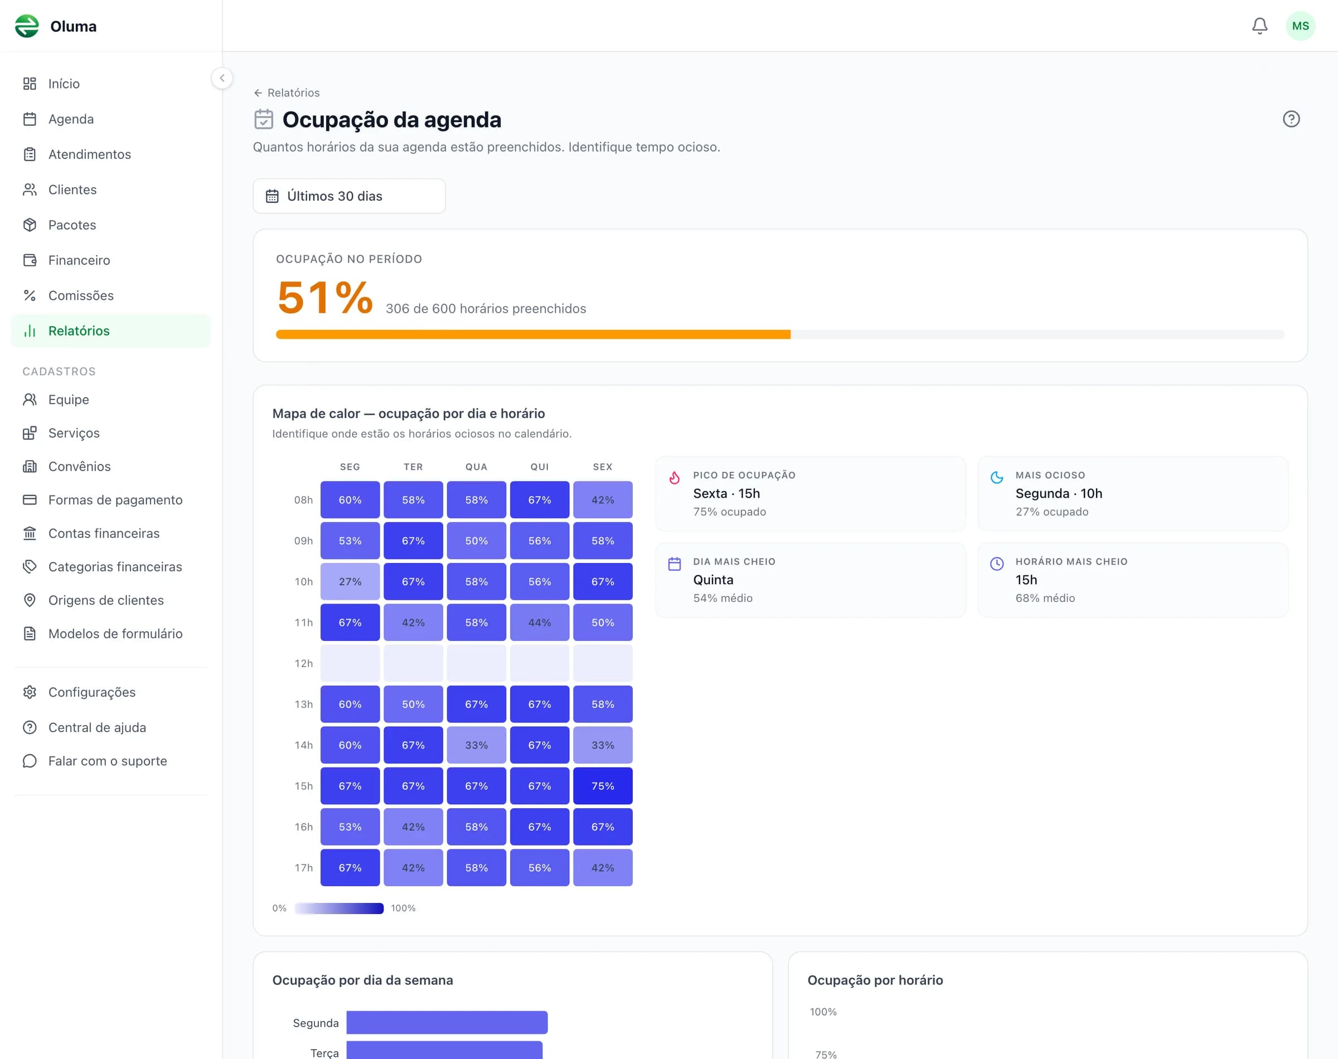Image resolution: width=1338 pixels, height=1059 pixels.
Task: Open Contas financeiras
Action: (x=111, y=534)
